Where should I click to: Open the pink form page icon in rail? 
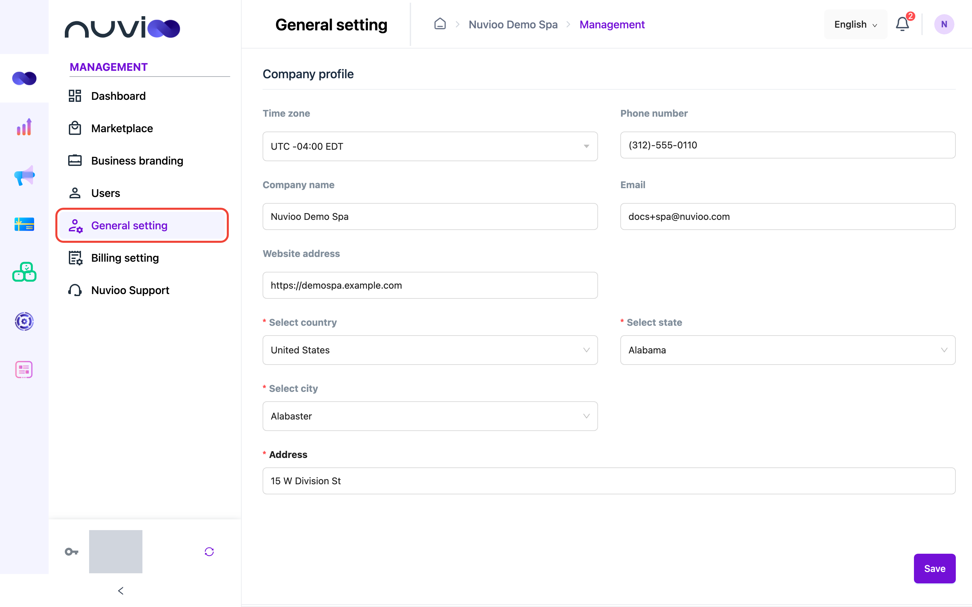click(24, 370)
